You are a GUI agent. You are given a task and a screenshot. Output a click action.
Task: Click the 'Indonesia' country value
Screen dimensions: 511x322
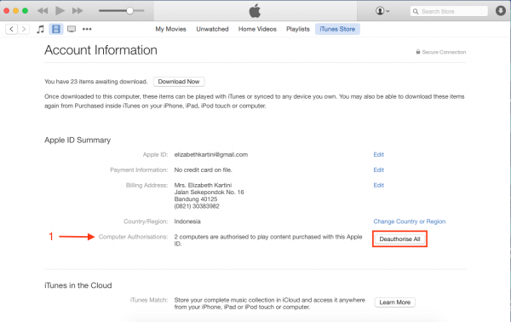tap(187, 221)
